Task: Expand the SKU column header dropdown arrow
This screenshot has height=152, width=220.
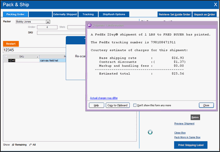Action: 37,57
